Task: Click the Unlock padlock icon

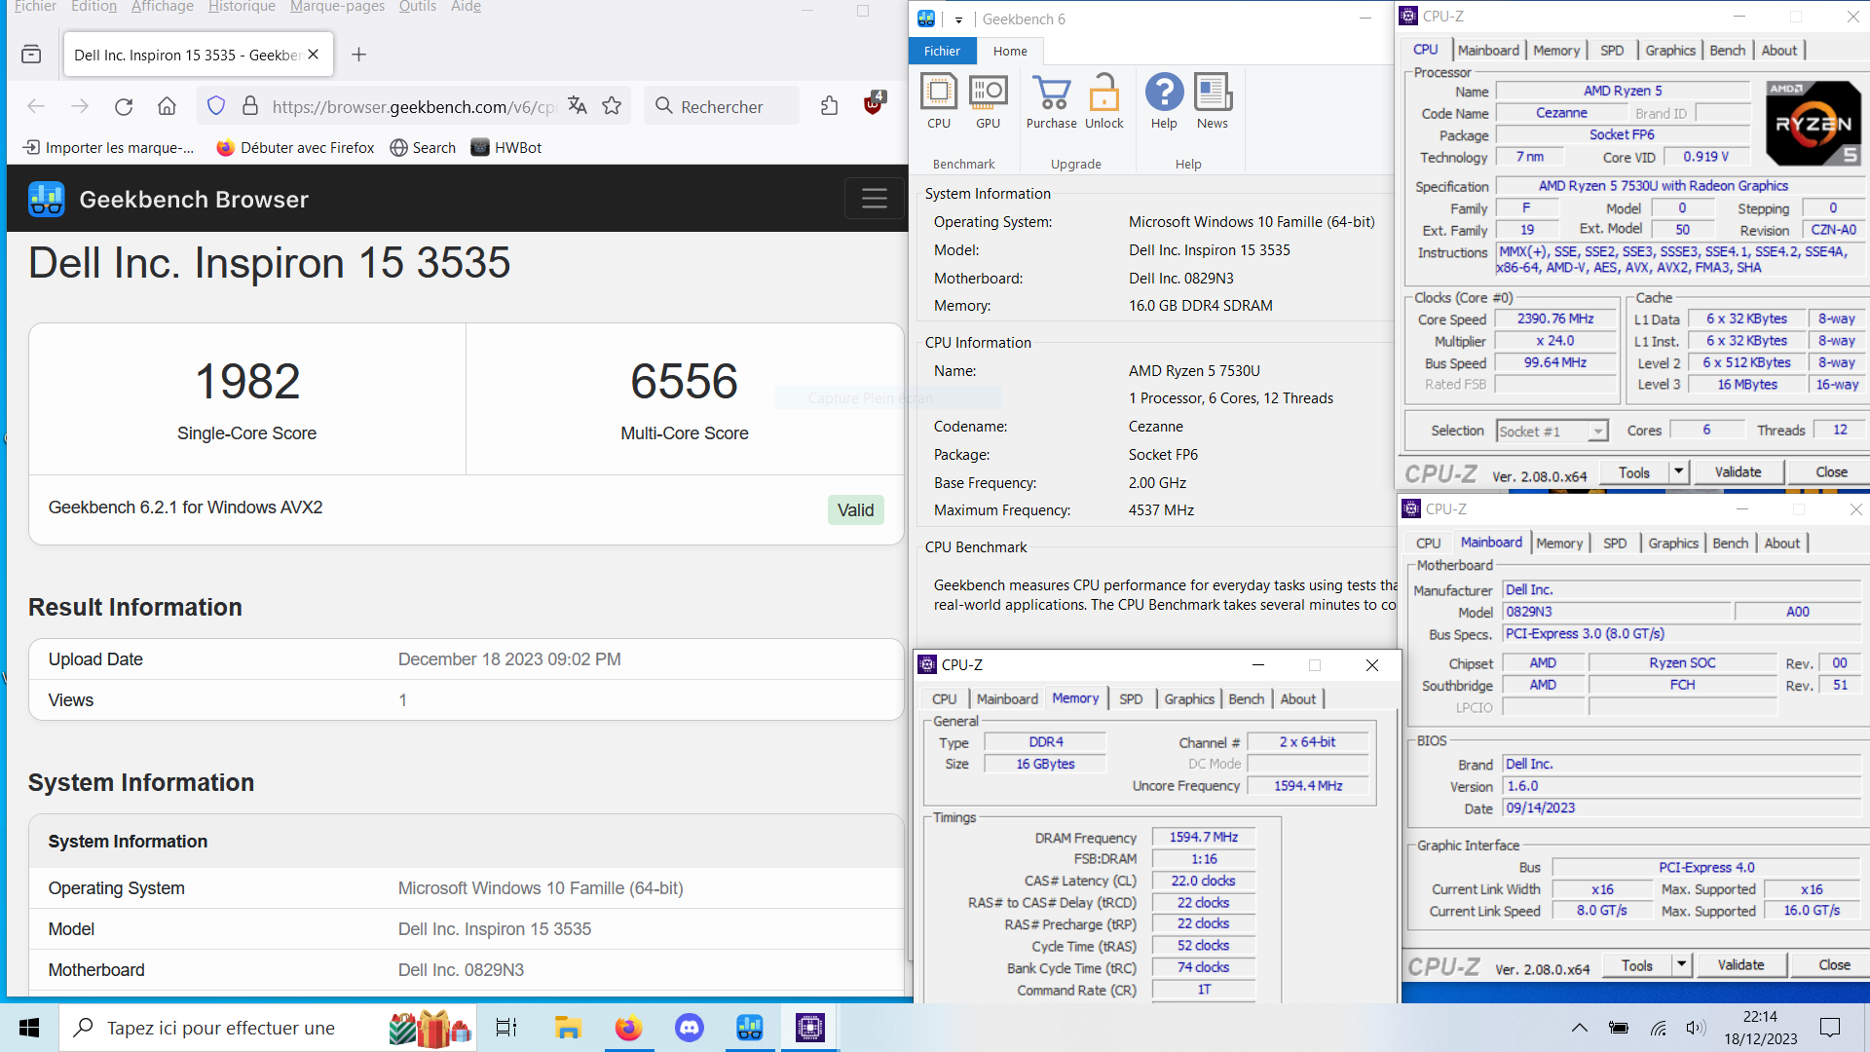Action: [x=1103, y=101]
